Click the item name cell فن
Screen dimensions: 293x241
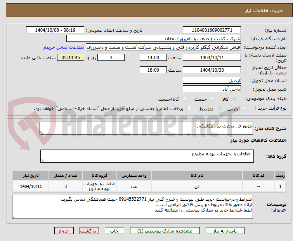point(197,186)
